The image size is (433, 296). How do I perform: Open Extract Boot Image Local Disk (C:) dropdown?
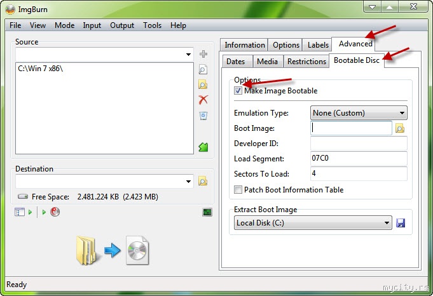coord(313,223)
